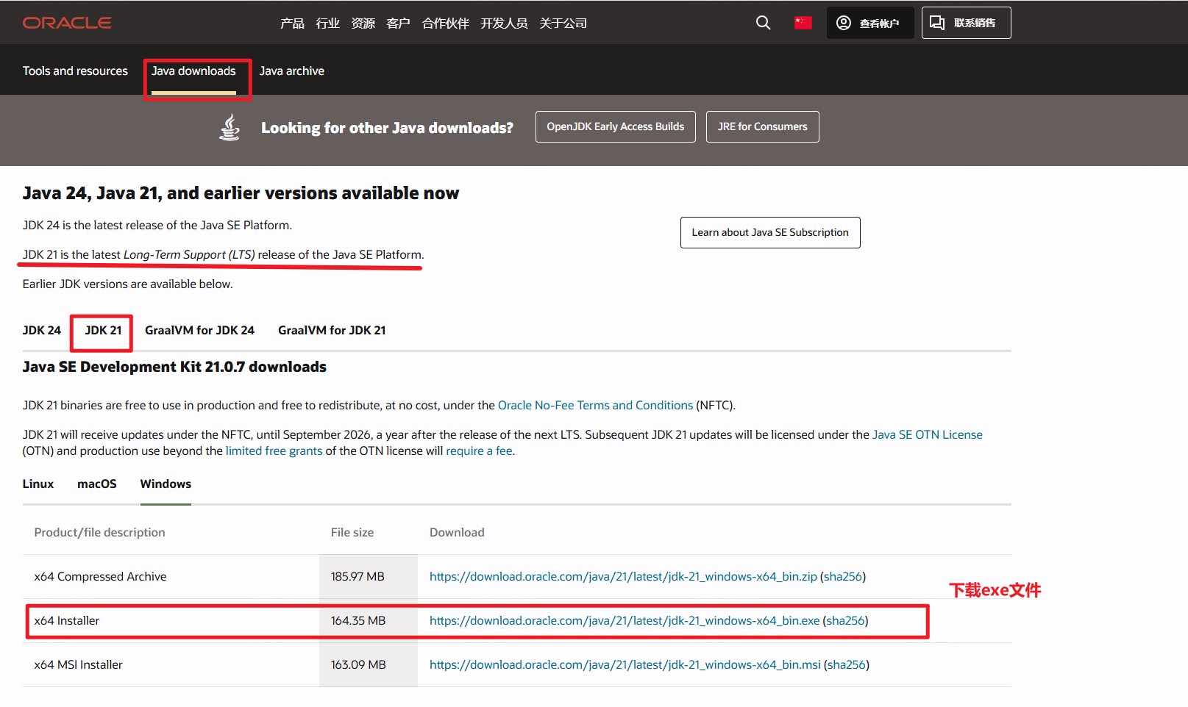This screenshot has height=707, width=1188.
Task: Select the China flag country icon
Action: tap(803, 23)
